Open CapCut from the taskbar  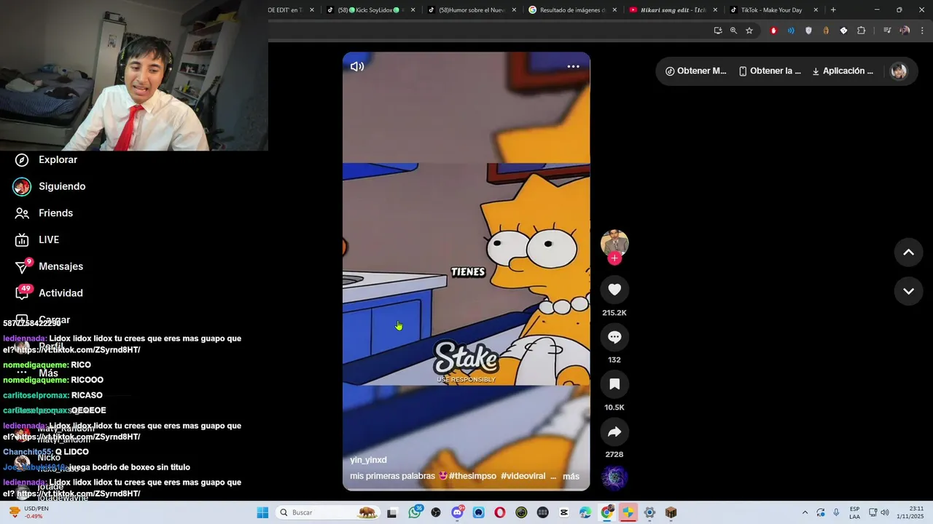point(563,512)
